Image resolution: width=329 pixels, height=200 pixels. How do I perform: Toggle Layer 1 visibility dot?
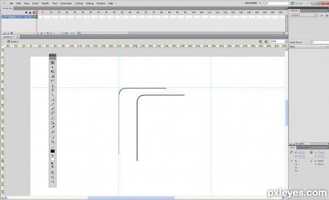26,16
